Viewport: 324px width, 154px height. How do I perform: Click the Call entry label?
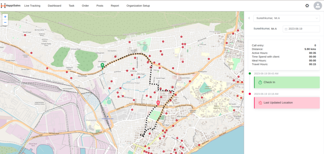pyautogui.click(x=258, y=45)
